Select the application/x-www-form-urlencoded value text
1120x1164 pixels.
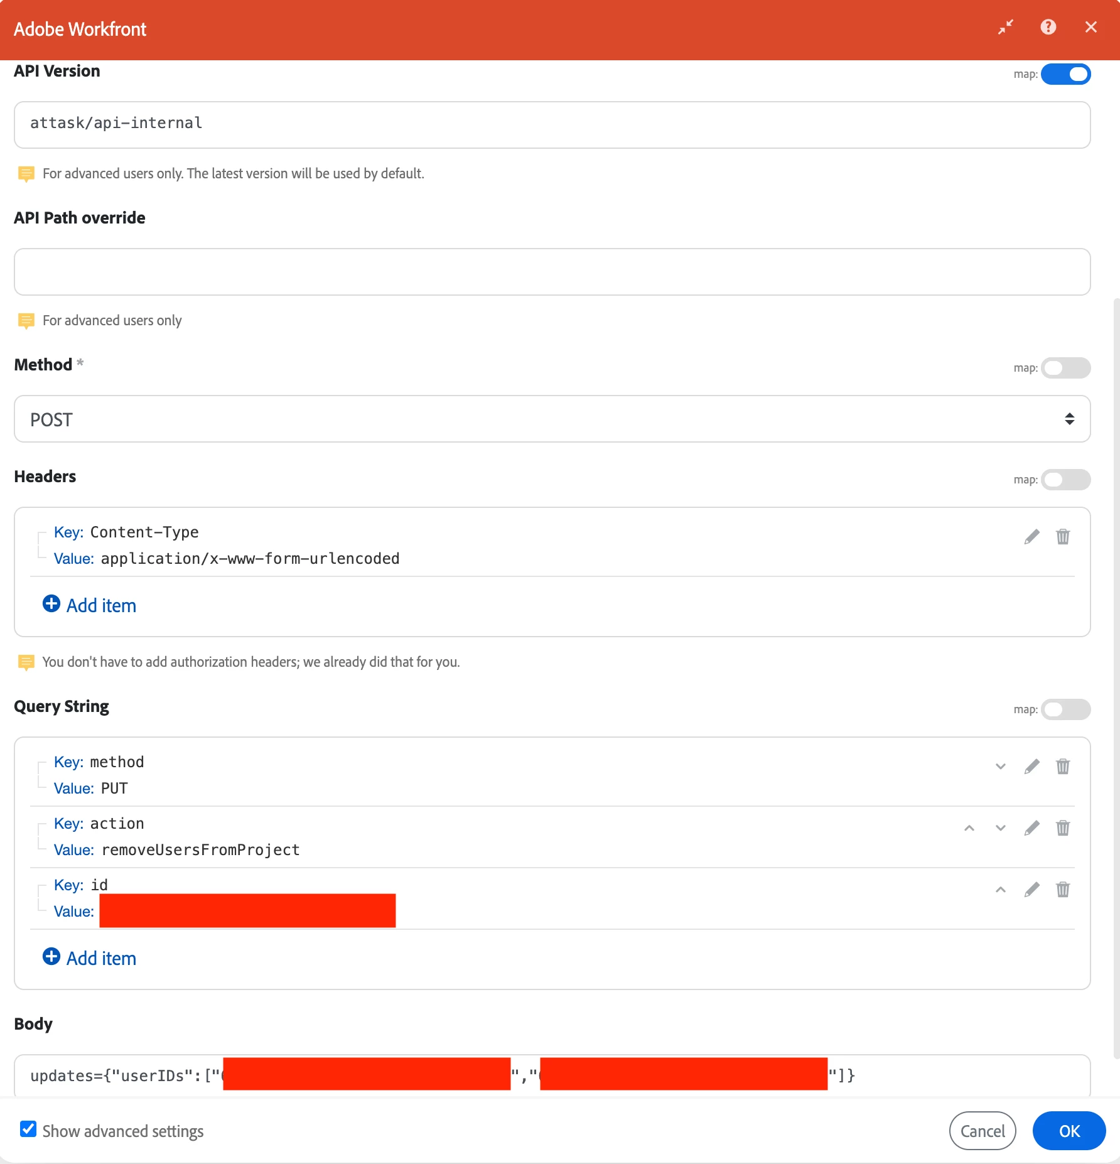[x=250, y=559]
